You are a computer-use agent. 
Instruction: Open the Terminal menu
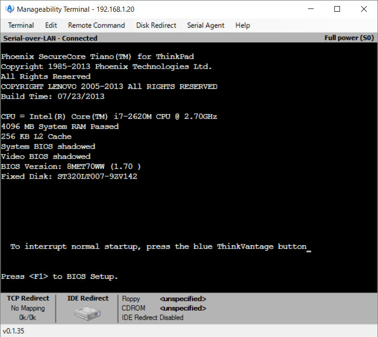point(21,25)
